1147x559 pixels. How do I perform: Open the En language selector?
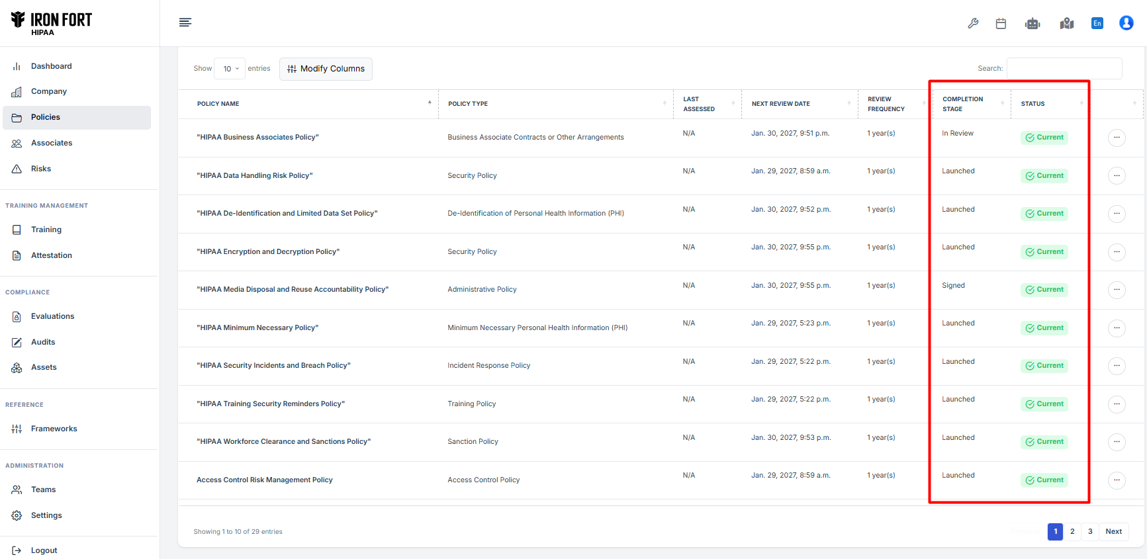(x=1097, y=23)
